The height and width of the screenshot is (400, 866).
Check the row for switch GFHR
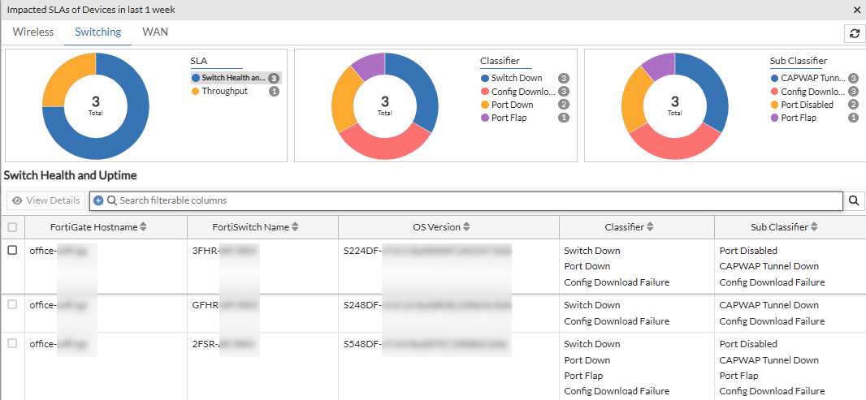(x=12, y=304)
